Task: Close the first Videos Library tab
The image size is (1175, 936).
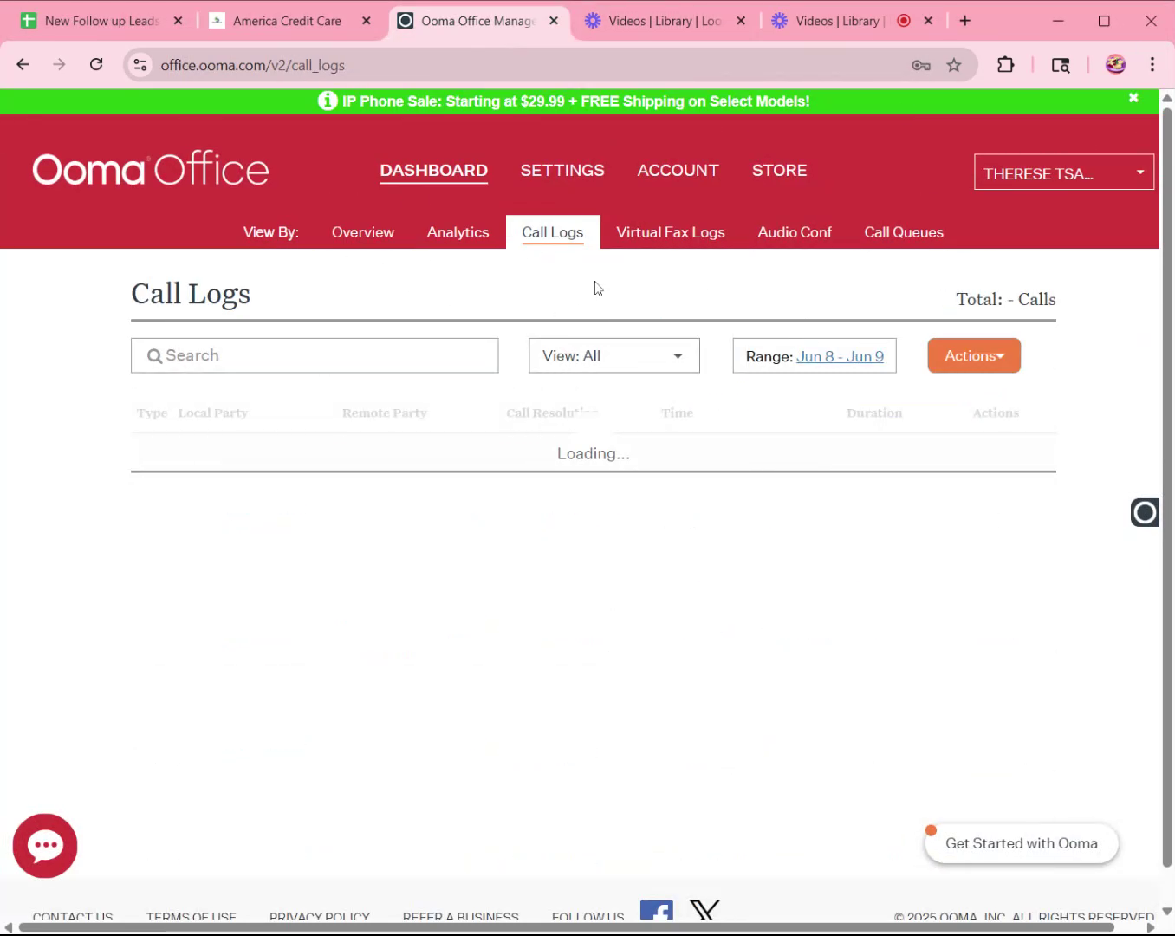Action: [741, 21]
